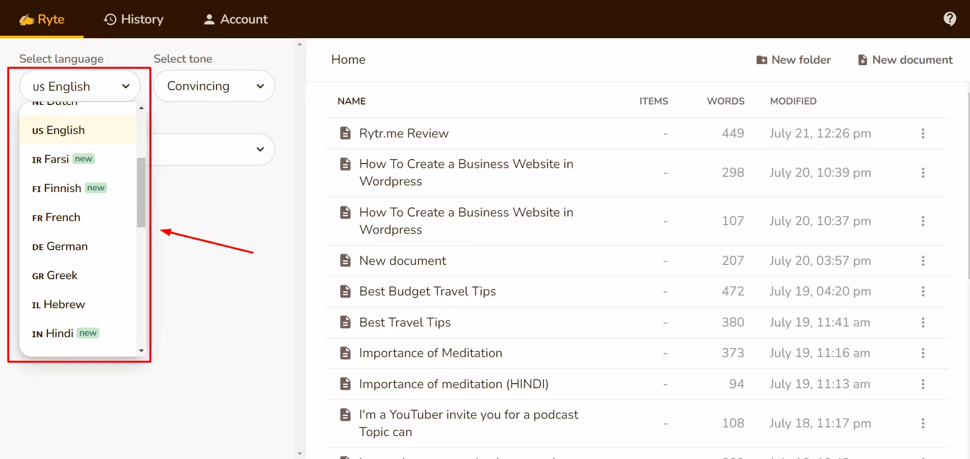Click document icon beside Importance of Meditation

(x=345, y=353)
